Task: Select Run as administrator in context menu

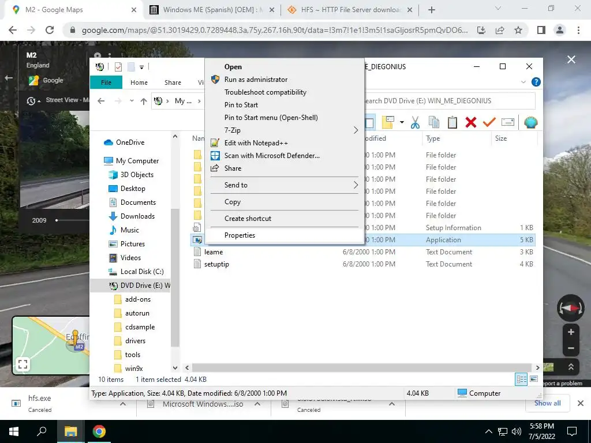Action: click(285, 80)
